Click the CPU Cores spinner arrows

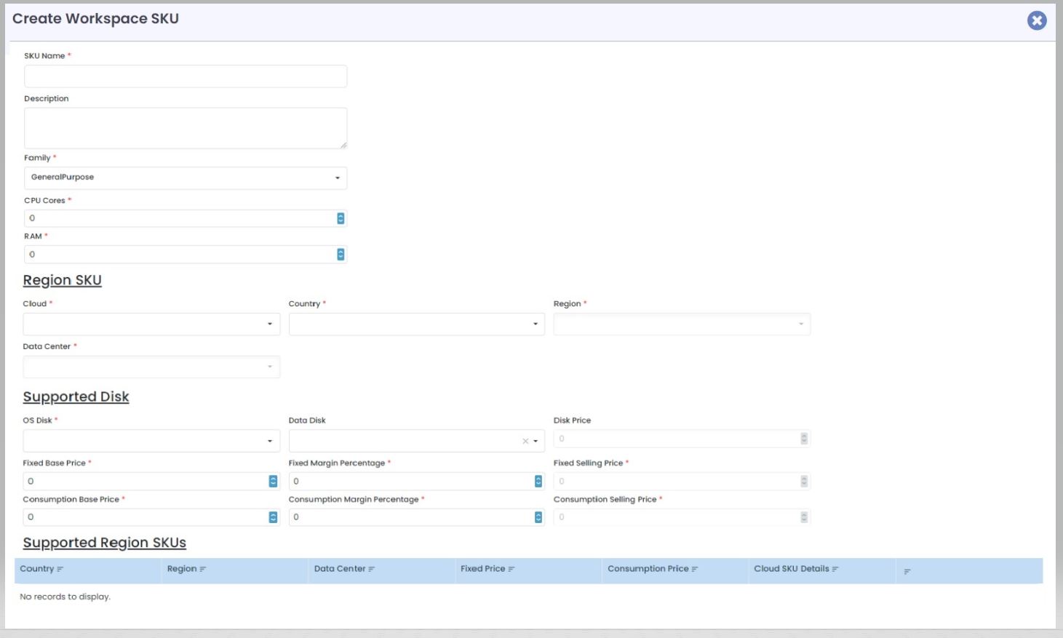tap(341, 218)
